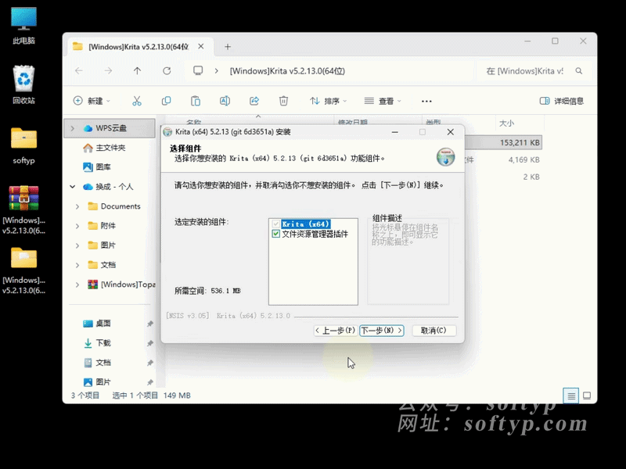Uncheck 文件资源管理器插件 component checkbox
626x469 pixels.
276,234
